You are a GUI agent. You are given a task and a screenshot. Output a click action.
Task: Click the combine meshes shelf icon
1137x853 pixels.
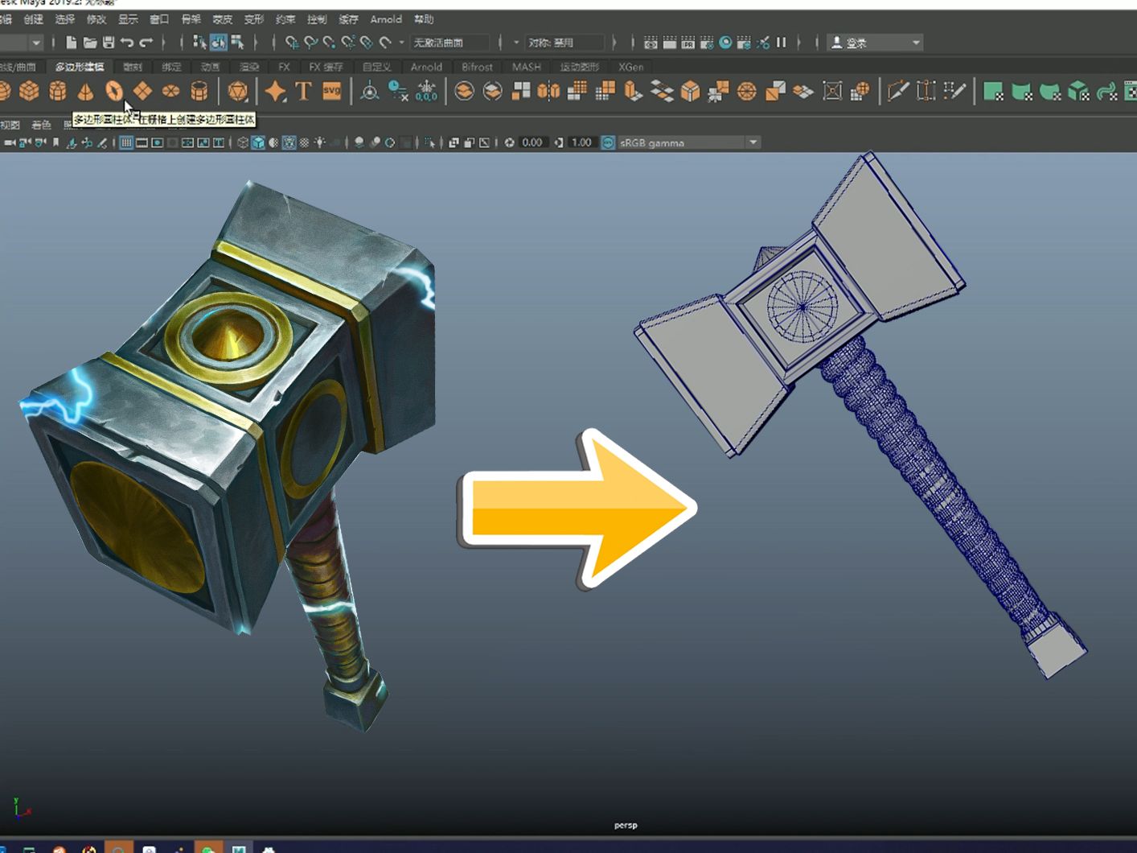pos(464,91)
